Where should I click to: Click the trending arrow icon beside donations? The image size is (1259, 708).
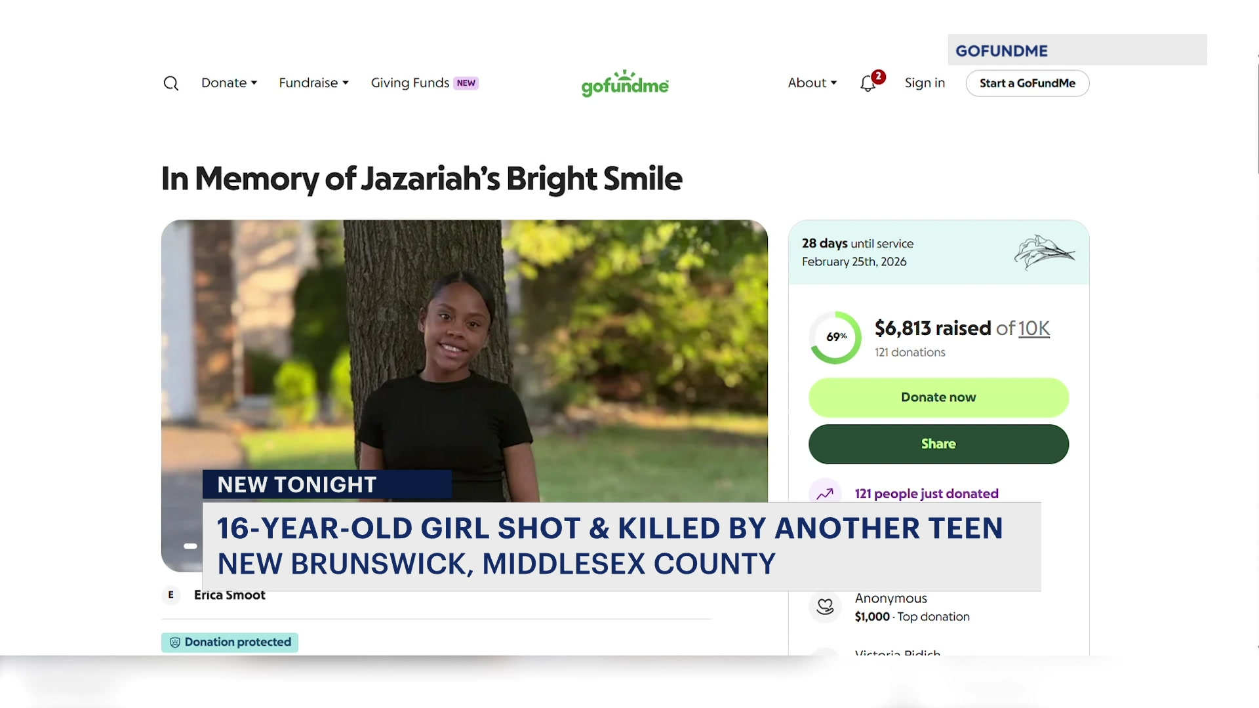point(825,494)
